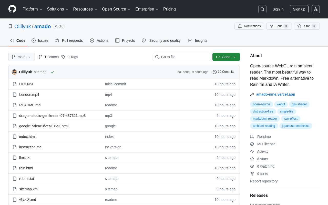328x205 pixels.
Task: Switch to the Pull requests tab
Action: pos(69,40)
